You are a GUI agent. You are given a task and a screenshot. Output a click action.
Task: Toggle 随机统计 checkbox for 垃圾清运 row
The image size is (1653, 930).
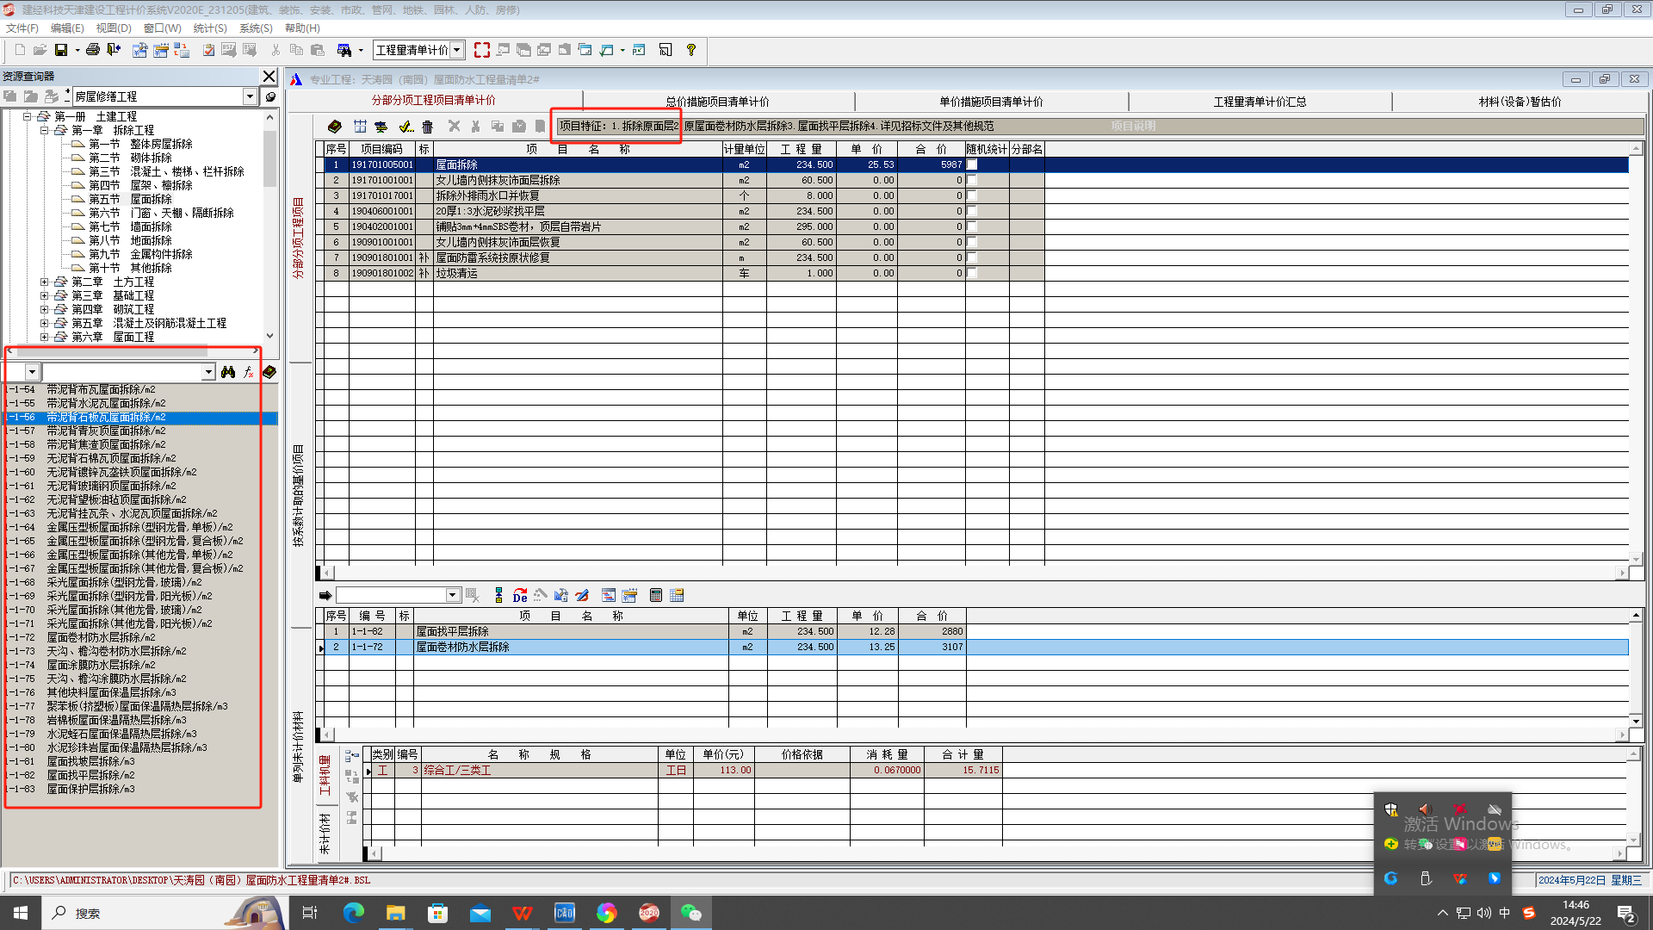(972, 273)
